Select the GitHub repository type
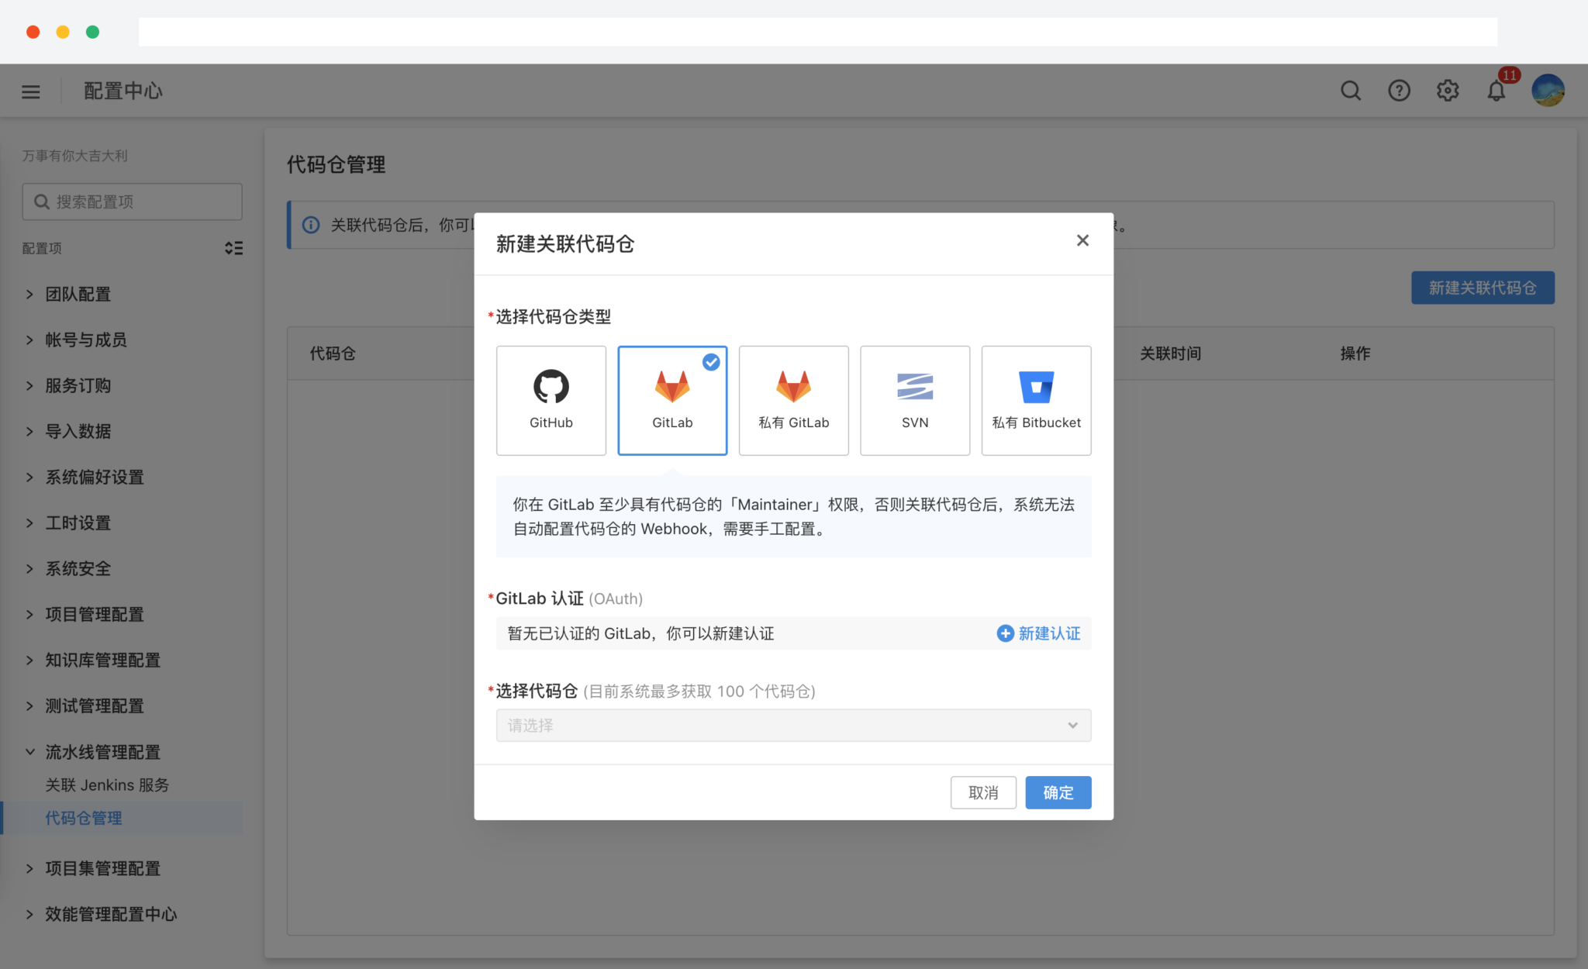The image size is (1588, 969). pos(551,400)
